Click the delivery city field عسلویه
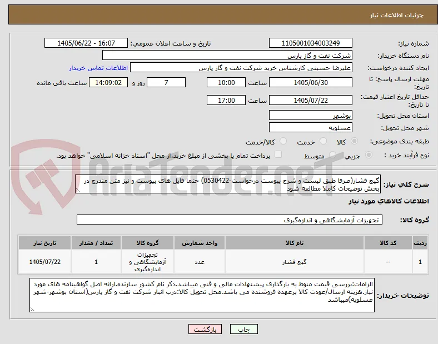 [311, 128]
